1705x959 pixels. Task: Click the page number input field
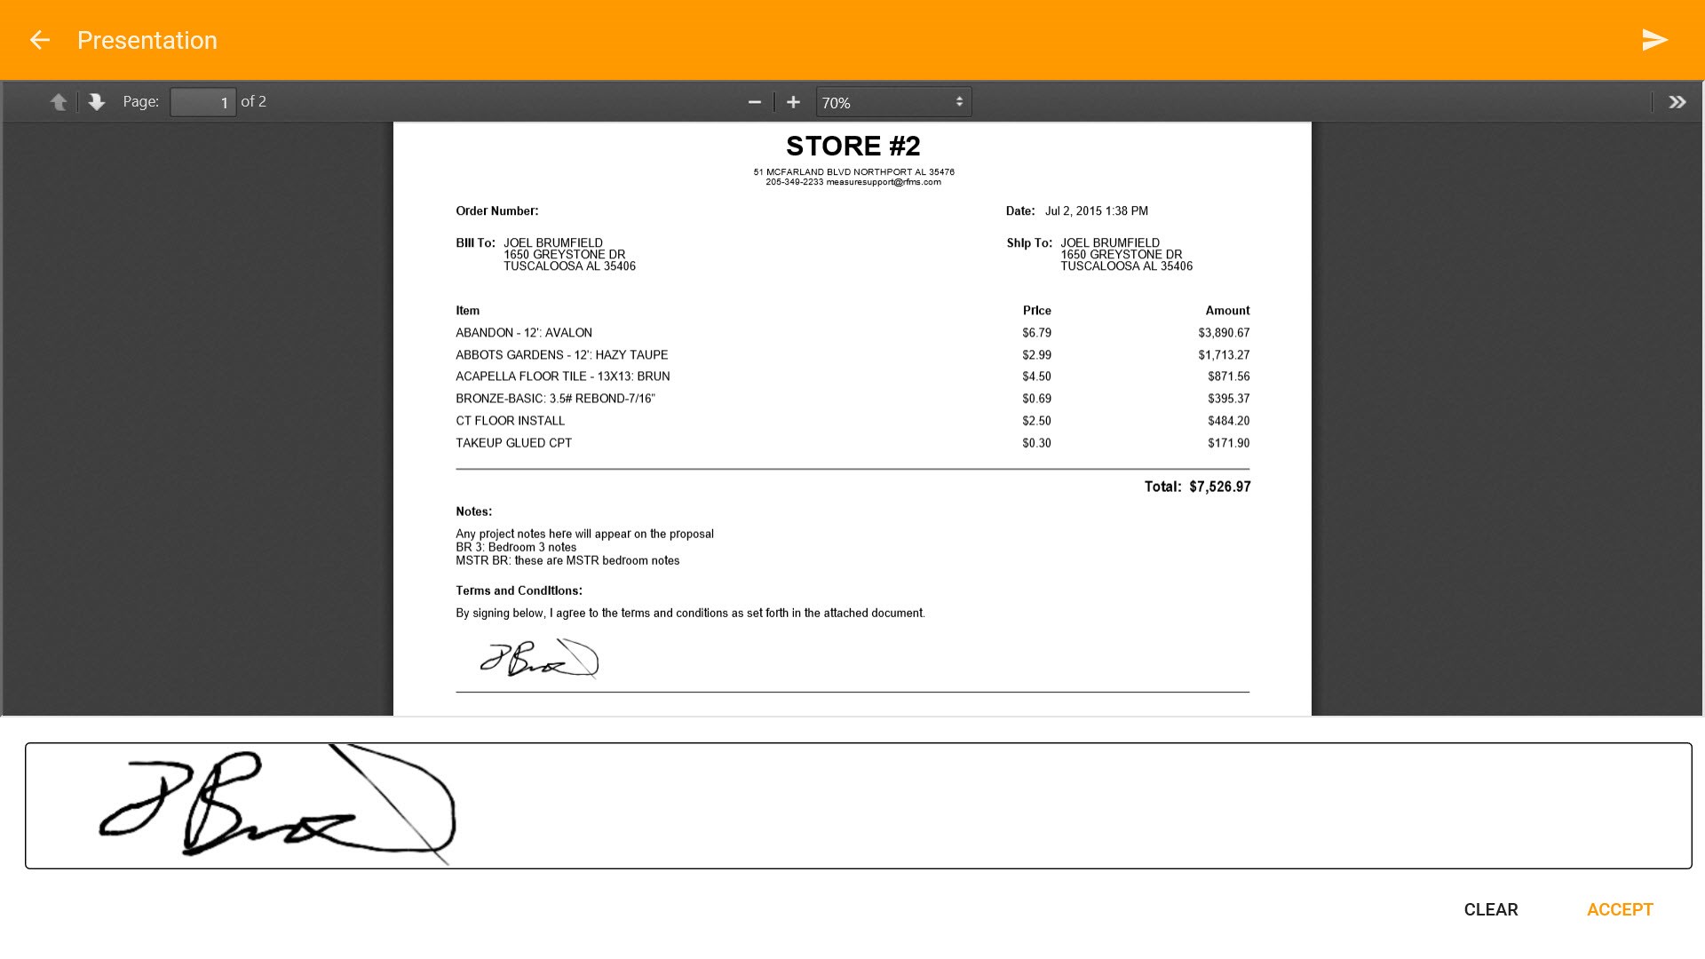coord(202,102)
